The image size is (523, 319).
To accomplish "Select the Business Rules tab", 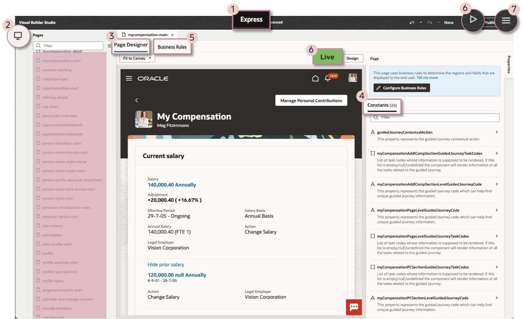I will [172, 47].
